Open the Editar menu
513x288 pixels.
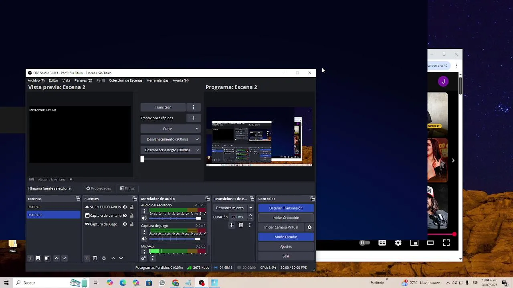(53, 80)
